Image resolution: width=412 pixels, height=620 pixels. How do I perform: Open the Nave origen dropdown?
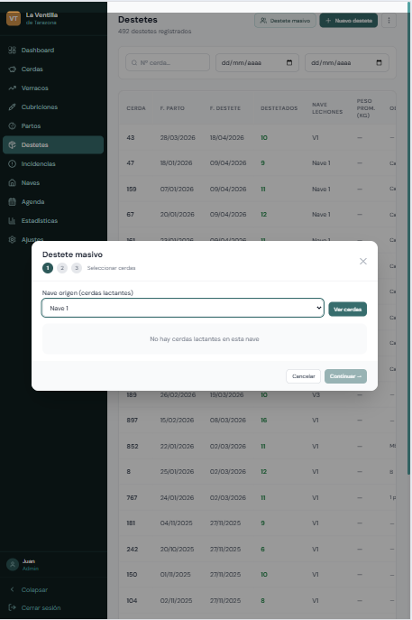[x=183, y=308]
